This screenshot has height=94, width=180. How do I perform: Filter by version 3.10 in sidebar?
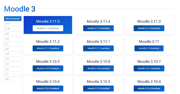13,29
